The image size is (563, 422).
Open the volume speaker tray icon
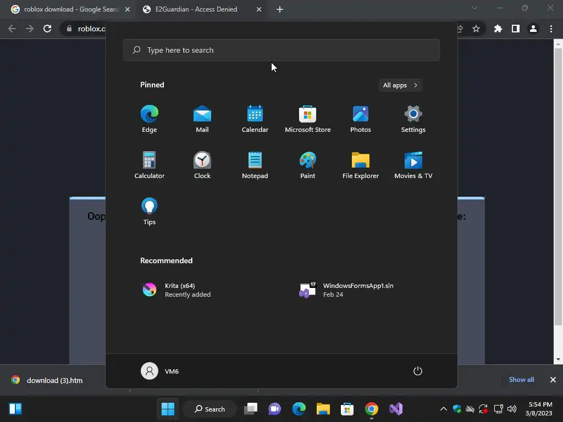point(512,409)
